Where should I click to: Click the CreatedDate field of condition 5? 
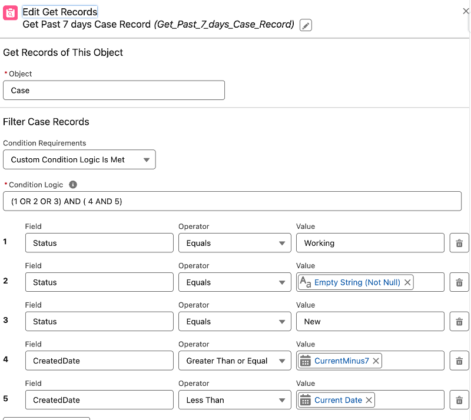click(99, 400)
